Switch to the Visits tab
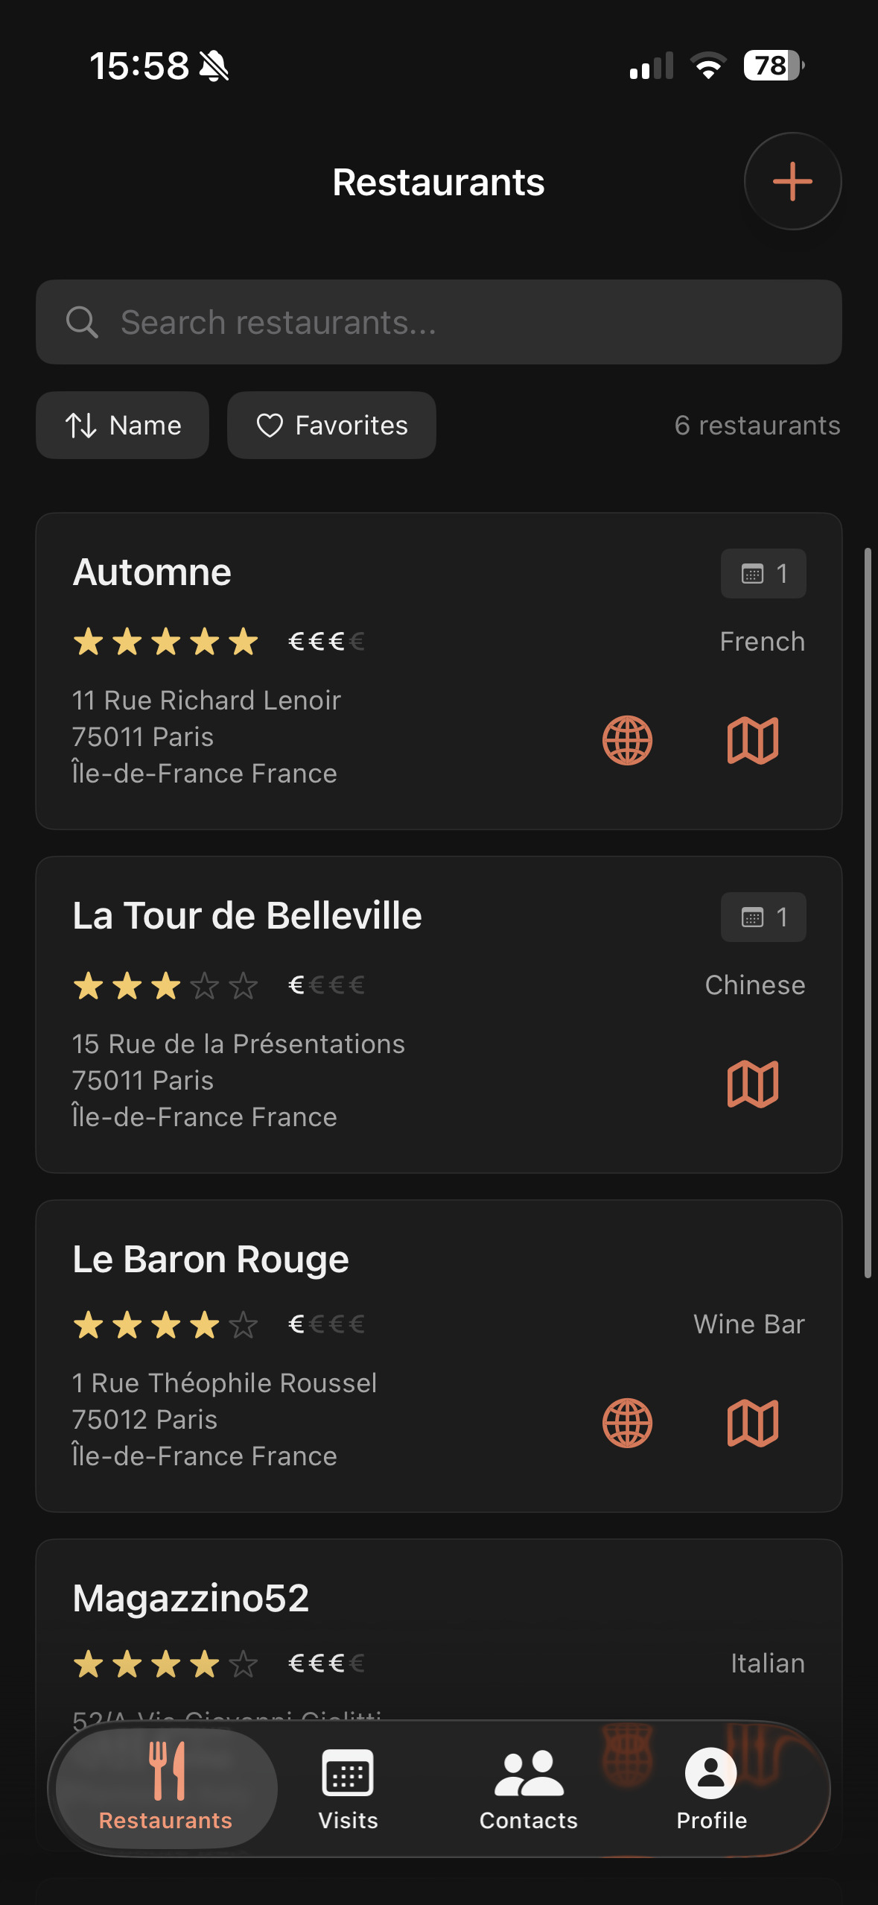The image size is (878, 1905). 348,1789
